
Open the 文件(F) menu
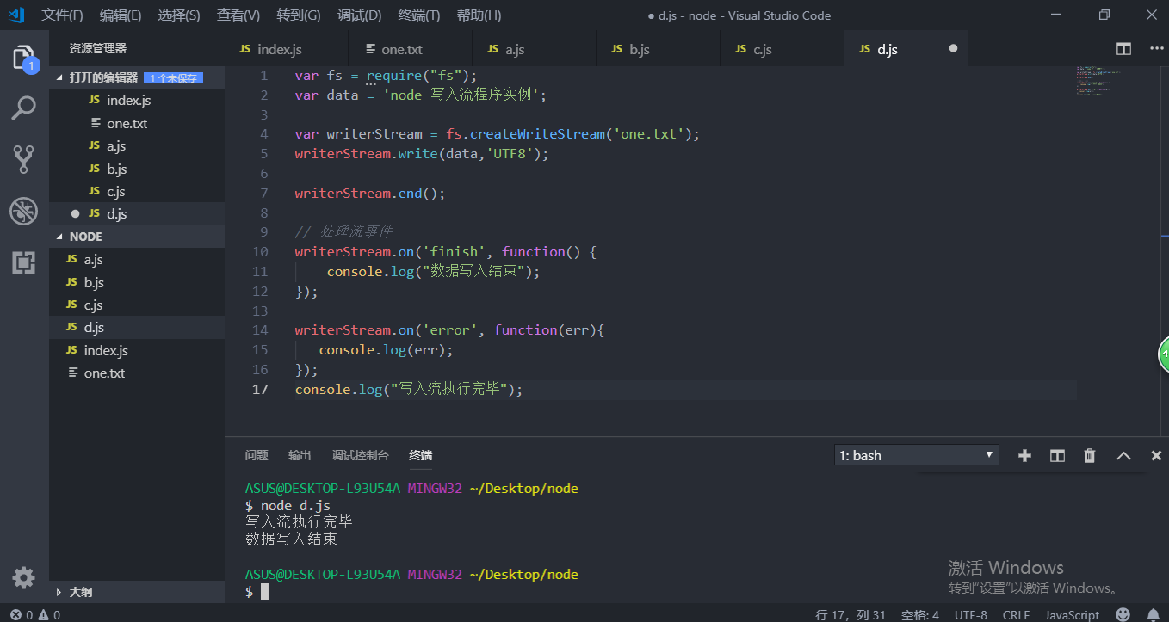click(x=63, y=15)
